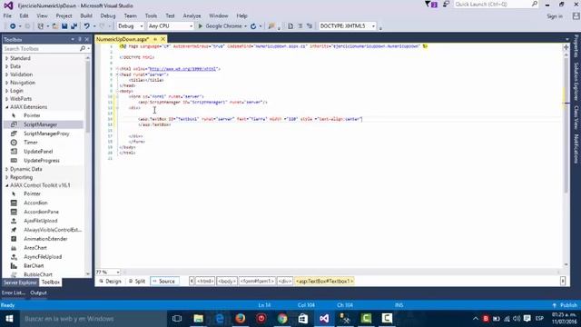
Task: Click the Save All toolbar icon
Action: (x=74, y=26)
